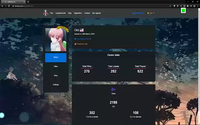Click the Premium User label
This screenshot has height=125, width=200.
tap(82, 44)
